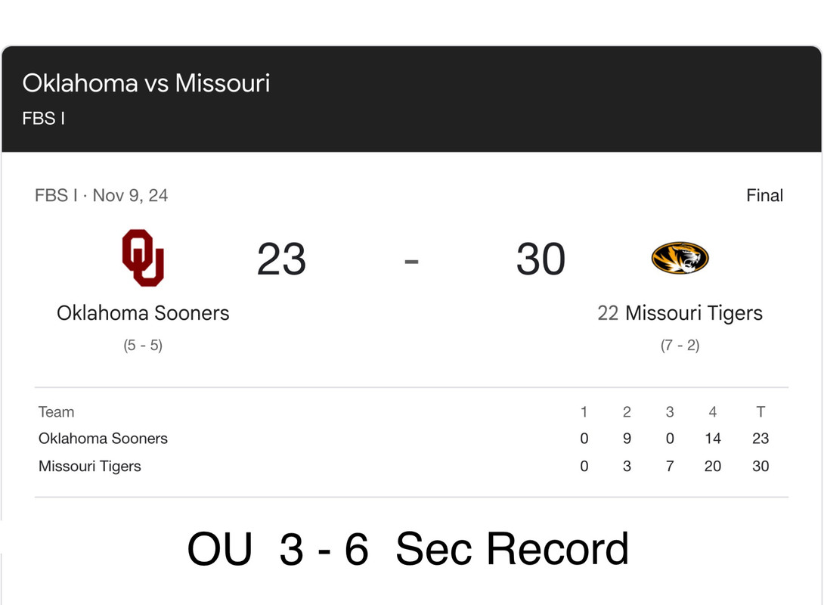Select the Oklahoma (5 - 5) record text
Image resolution: width=824 pixels, height=605 pixels.
point(143,345)
